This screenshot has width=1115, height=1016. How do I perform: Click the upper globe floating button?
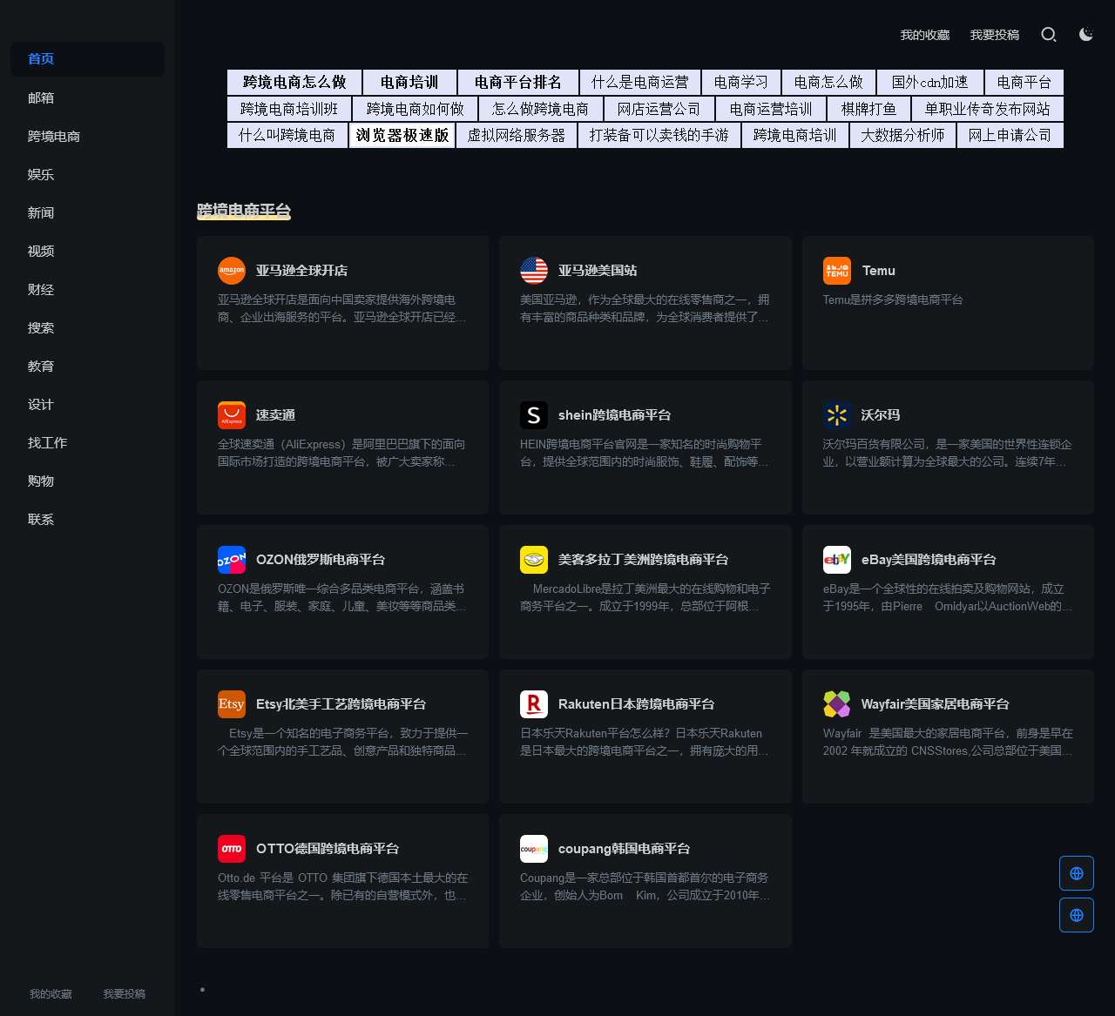click(x=1077, y=873)
